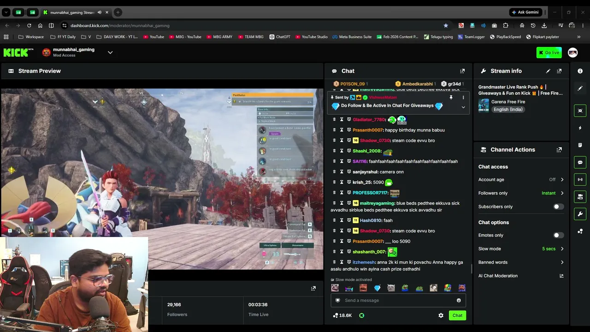590x332 pixels.
Task: Timeout user krish_25 with the hourglass icon
Action: point(342,182)
